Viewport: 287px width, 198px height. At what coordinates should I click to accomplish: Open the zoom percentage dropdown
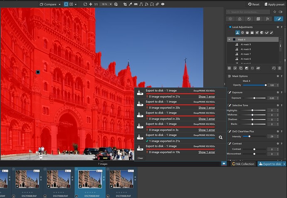(x=105, y=4)
